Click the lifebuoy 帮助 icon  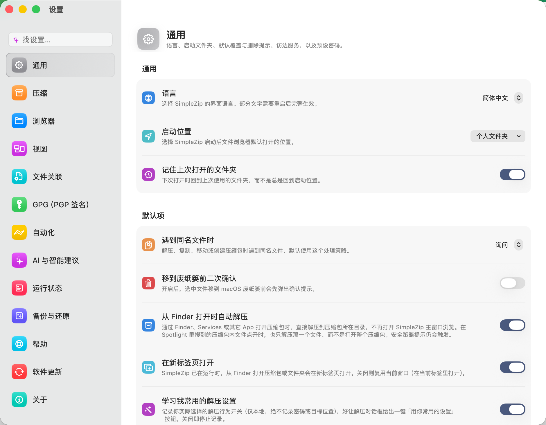click(19, 344)
